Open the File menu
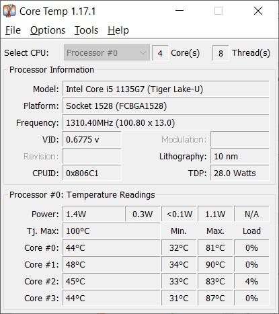This screenshot has width=279, height=314. click(13, 30)
